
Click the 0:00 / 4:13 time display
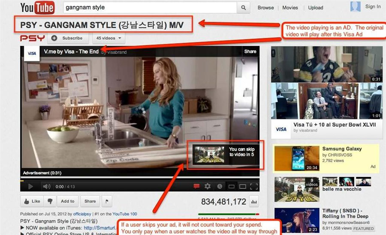point(65,187)
